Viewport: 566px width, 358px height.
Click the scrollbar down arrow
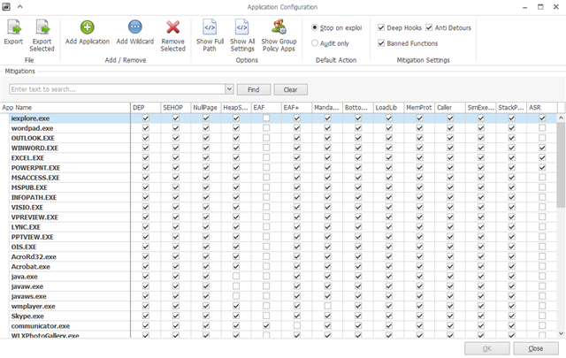click(x=561, y=333)
